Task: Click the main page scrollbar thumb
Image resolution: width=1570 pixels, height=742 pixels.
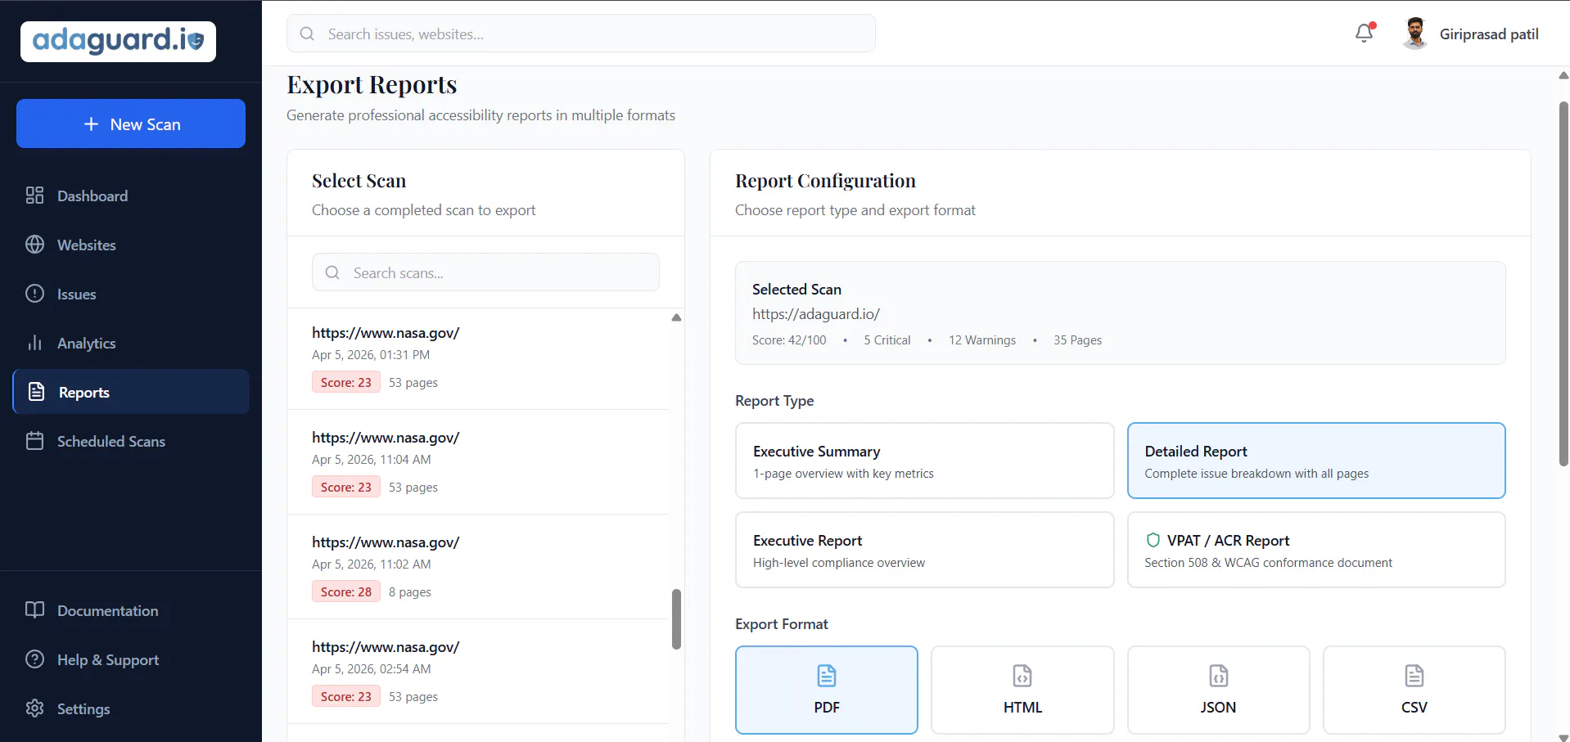Action: click(x=1563, y=284)
